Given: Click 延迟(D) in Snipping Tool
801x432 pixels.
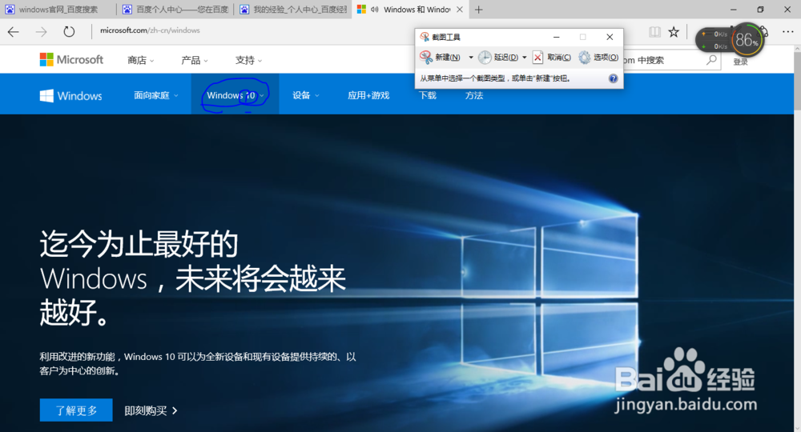Looking at the screenshot, I should [498, 57].
